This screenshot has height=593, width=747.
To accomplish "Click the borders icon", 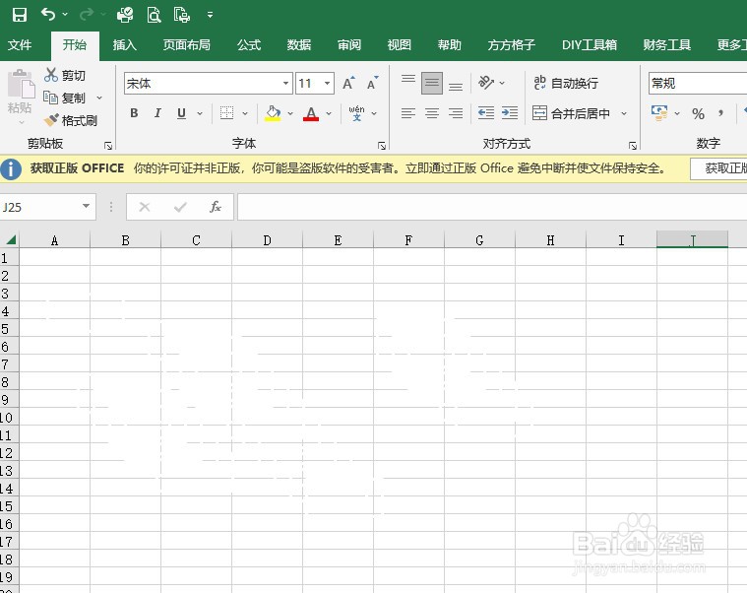I will (x=226, y=113).
